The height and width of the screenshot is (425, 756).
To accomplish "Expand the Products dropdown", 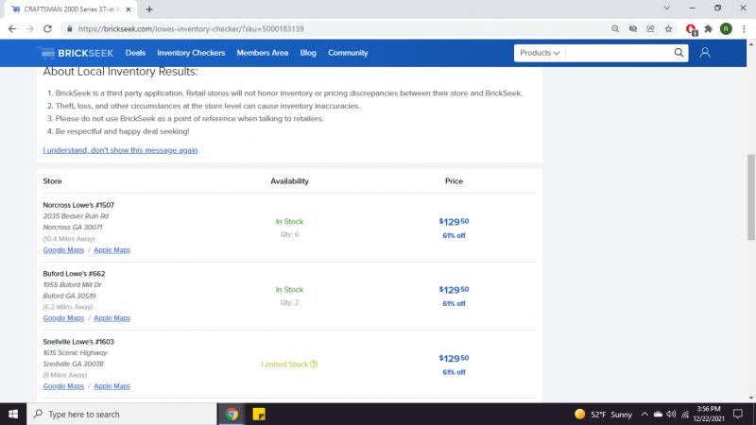I will (x=540, y=53).
